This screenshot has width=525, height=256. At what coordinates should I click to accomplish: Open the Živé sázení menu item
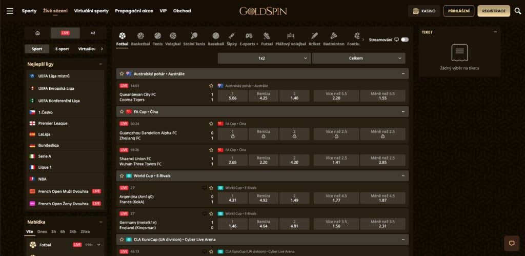coord(55,11)
